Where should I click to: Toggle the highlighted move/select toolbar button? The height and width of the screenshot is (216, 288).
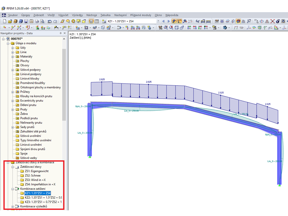[238, 21]
